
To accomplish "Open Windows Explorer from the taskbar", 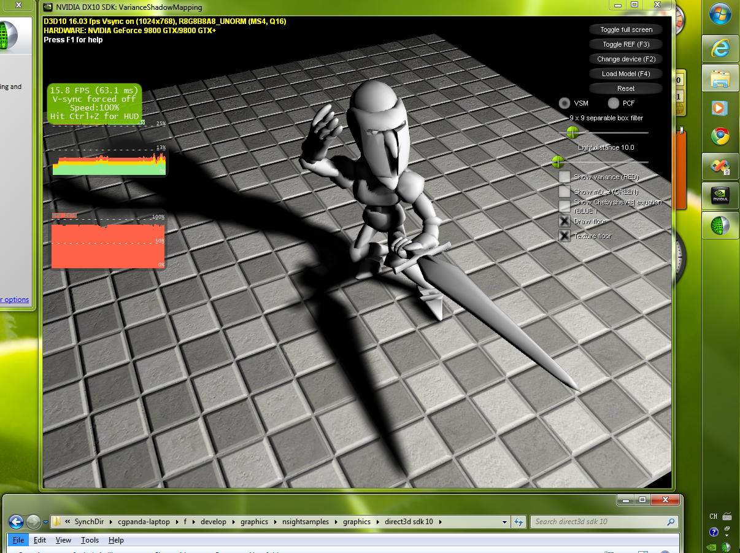I will click(720, 78).
